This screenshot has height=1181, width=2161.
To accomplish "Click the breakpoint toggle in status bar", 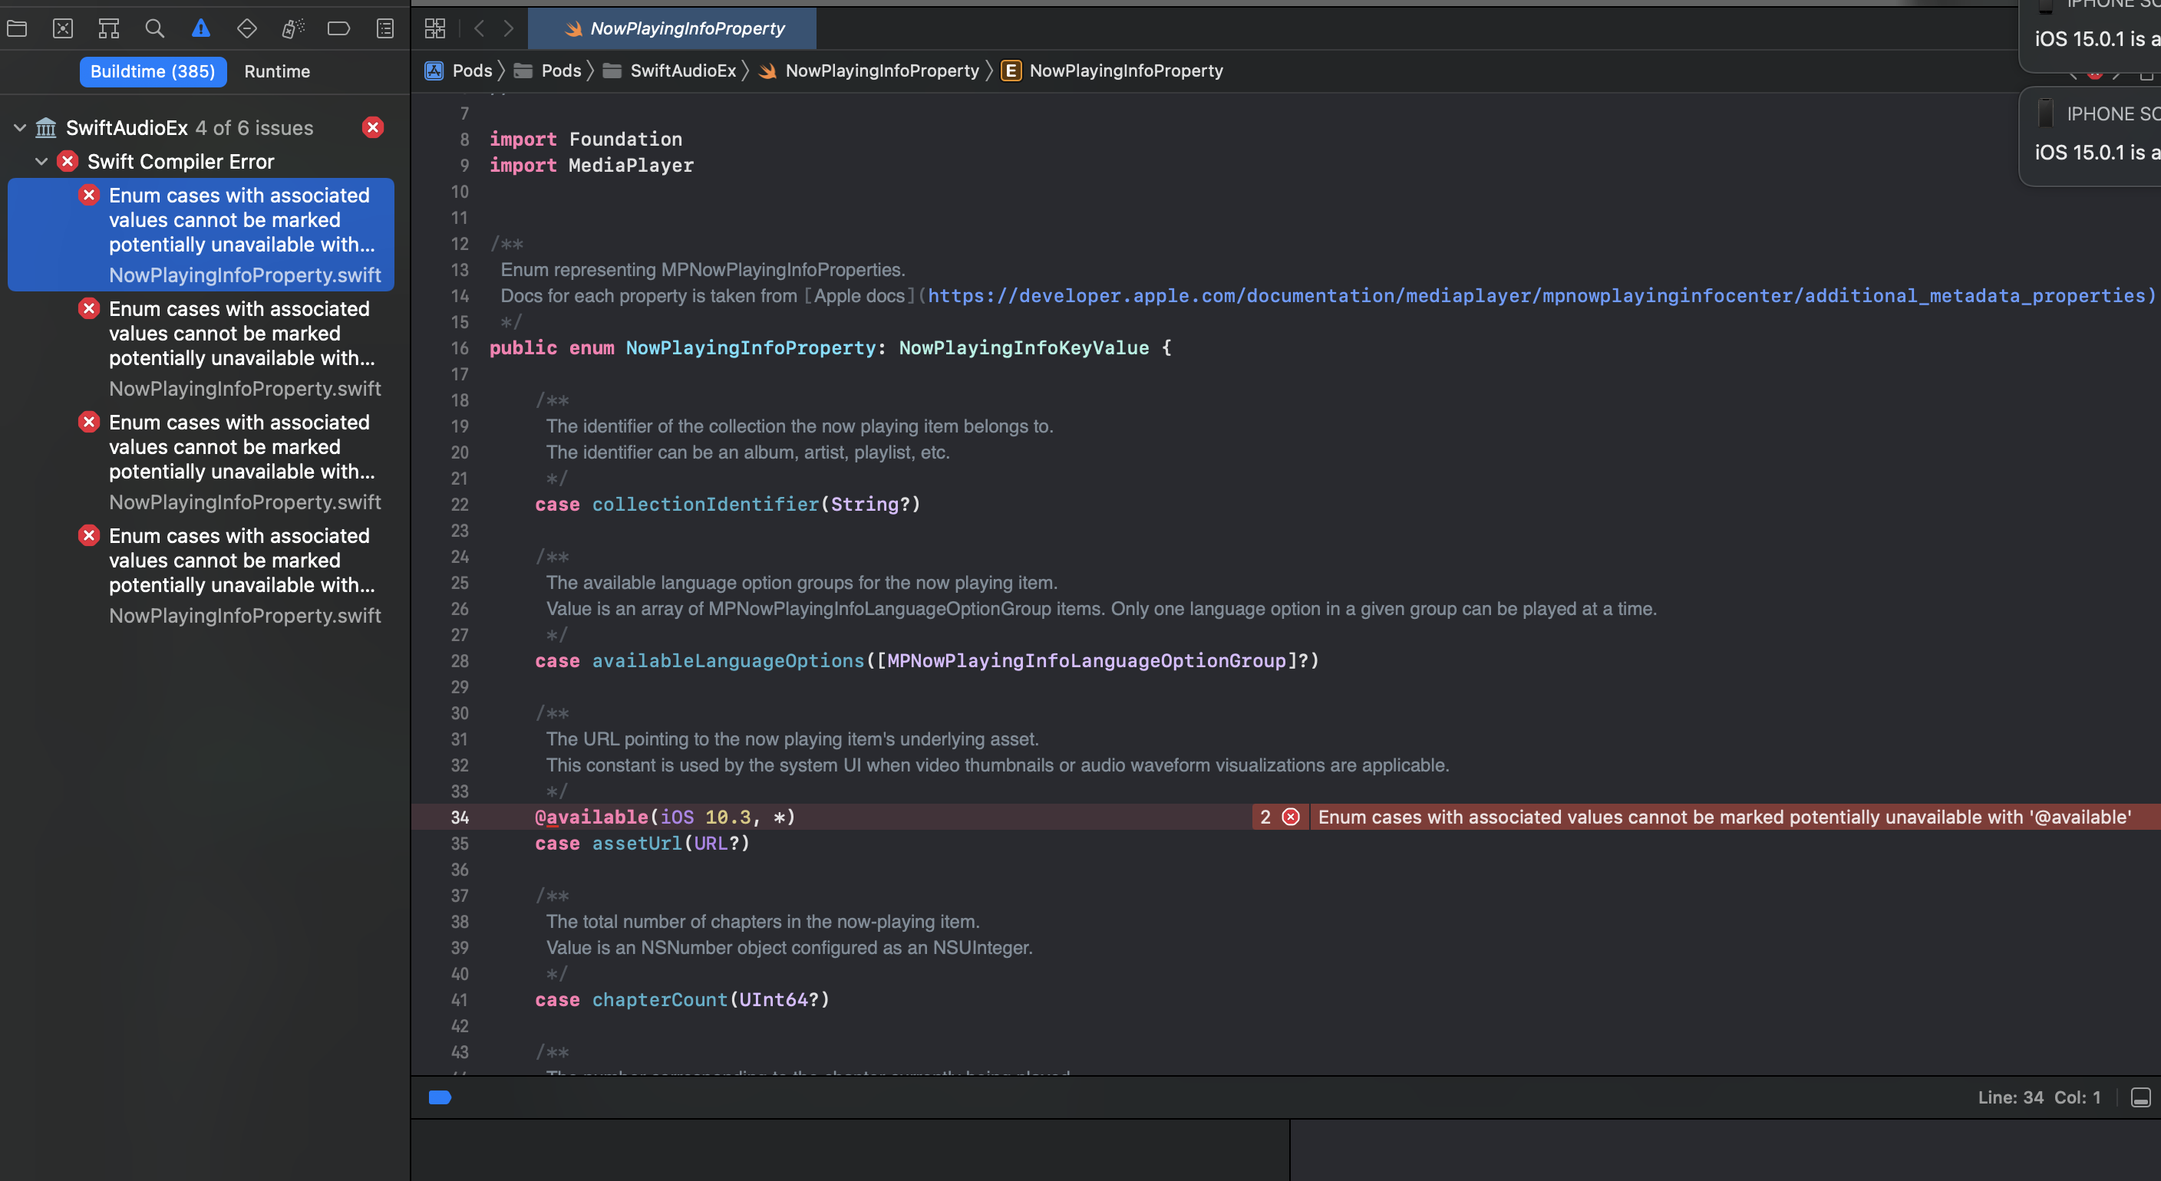I will click(x=440, y=1097).
